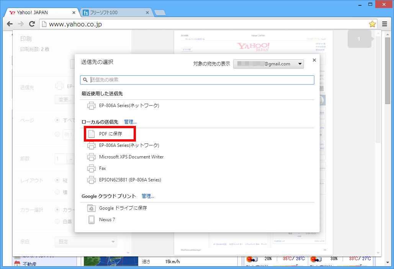Click the Yahoo page print preview thumbnail
Viewport: 394px width, 269px height.
coord(253,143)
